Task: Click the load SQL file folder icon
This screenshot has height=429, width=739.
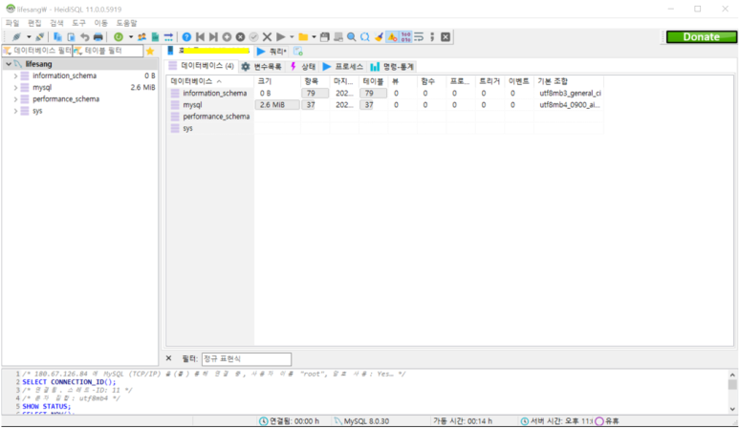Action: pyautogui.click(x=303, y=36)
